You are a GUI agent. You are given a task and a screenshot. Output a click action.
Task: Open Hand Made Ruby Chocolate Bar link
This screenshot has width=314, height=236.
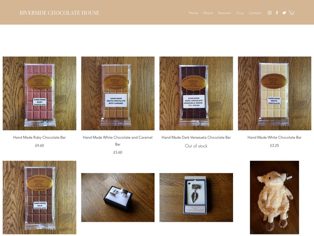tap(40, 137)
